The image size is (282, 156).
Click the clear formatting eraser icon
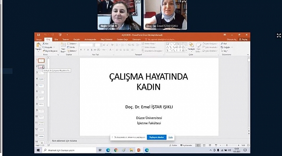click(x=112, y=45)
